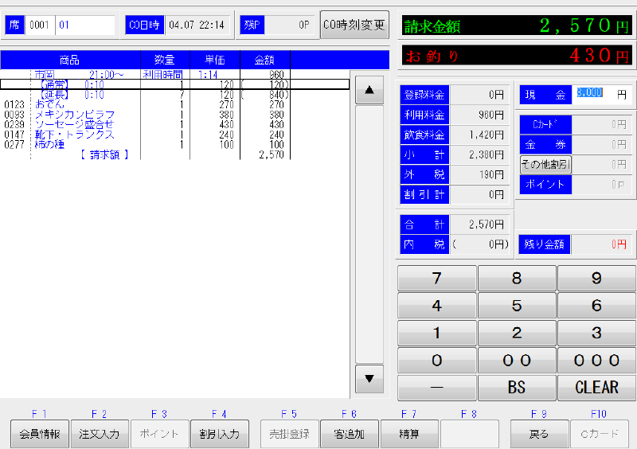Screen dimensions: 637x449
Task: Tap keypad digit 9
Action: click(x=596, y=279)
